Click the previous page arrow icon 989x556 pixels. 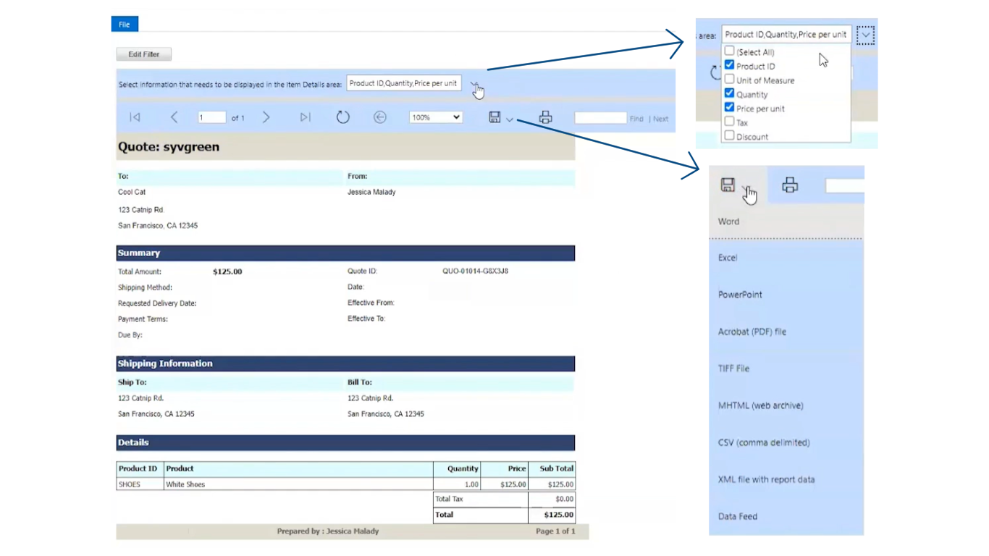(174, 117)
